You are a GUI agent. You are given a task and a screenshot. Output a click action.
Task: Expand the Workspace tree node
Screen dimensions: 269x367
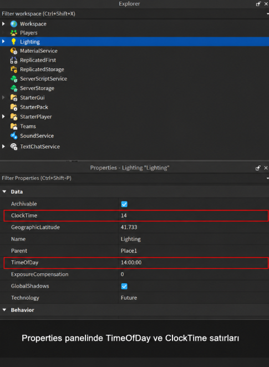[x=3, y=24]
